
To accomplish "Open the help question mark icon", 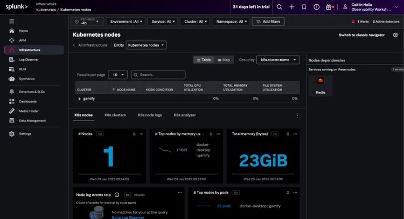I will [x=316, y=7].
